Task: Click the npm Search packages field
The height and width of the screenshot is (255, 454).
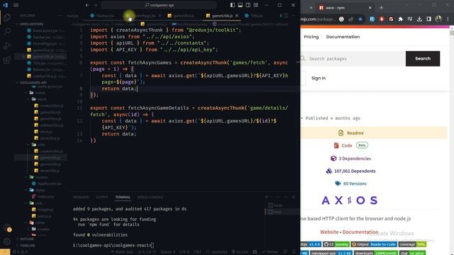Action: (353, 59)
